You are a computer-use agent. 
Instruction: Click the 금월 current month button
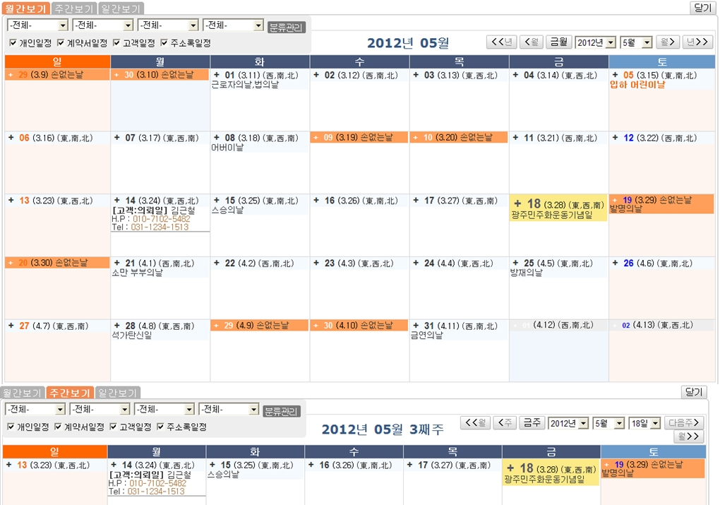pyautogui.click(x=558, y=42)
